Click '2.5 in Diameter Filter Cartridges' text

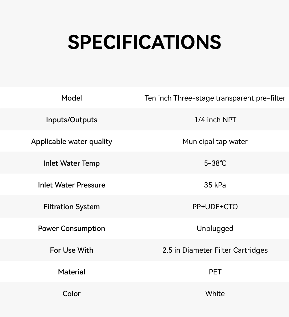[x=215, y=250]
